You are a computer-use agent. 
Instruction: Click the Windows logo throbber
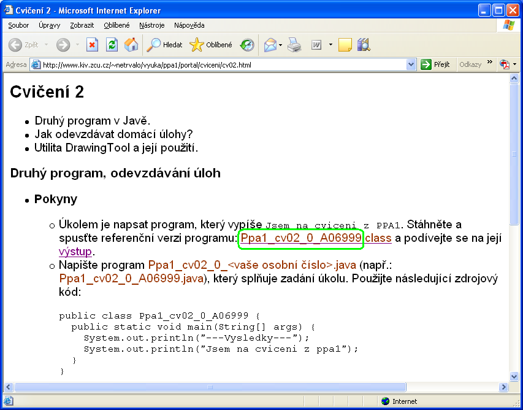coord(509,25)
